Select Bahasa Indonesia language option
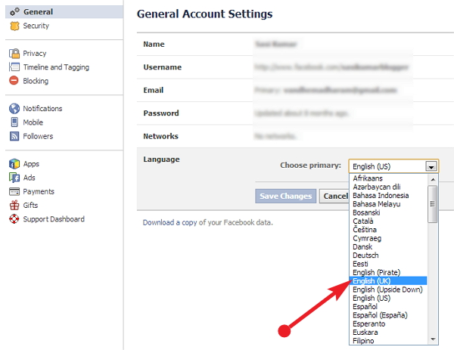454x350 pixels. [388, 195]
